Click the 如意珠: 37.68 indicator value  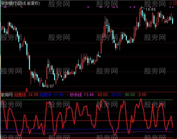52,95
